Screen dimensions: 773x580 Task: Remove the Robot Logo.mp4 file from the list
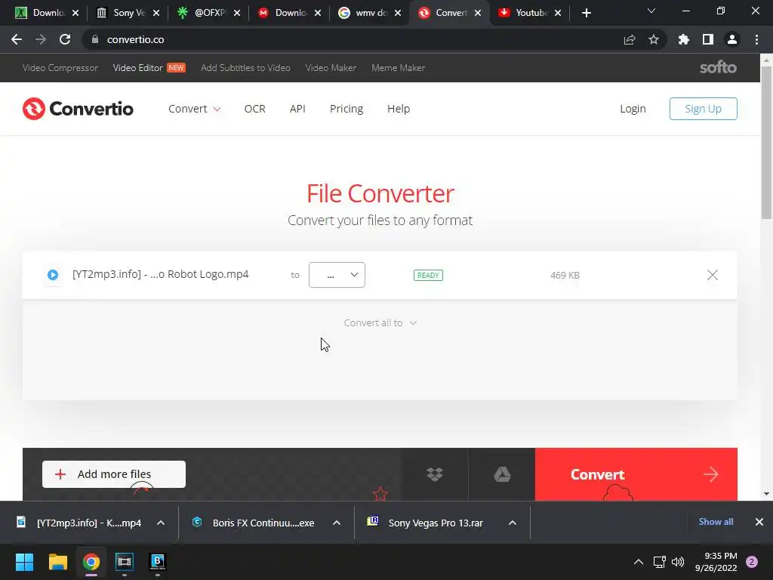pyautogui.click(x=713, y=275)
